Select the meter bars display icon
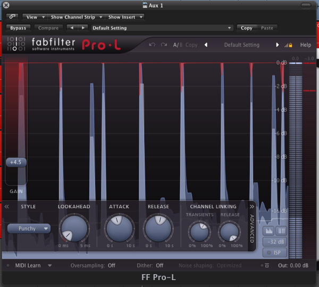The image size is (319, 287). pos(282,231)
